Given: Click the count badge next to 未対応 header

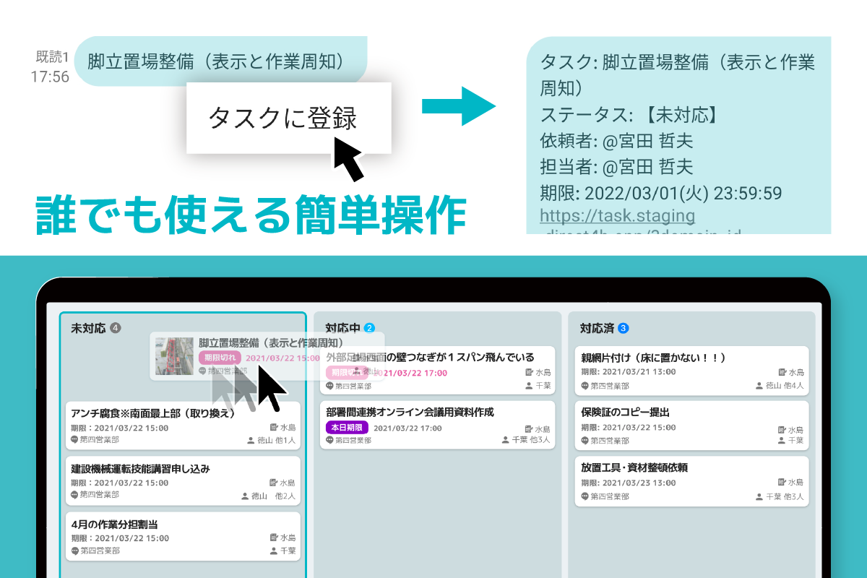Looking at the screenshot, I should click(x=115, y=328).
